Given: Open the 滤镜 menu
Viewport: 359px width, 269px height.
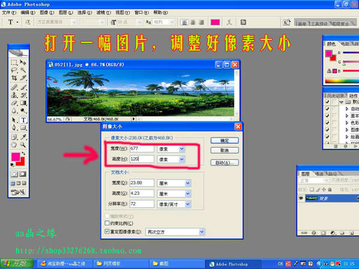Looking at the screenshot, I should (104, 13).
